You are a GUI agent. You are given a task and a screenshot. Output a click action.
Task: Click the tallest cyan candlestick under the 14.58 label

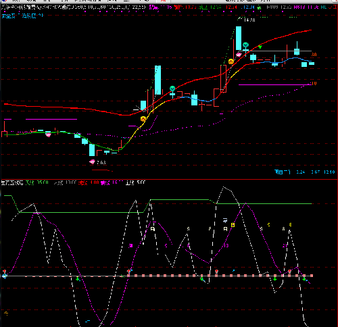[x=239, y=38]
